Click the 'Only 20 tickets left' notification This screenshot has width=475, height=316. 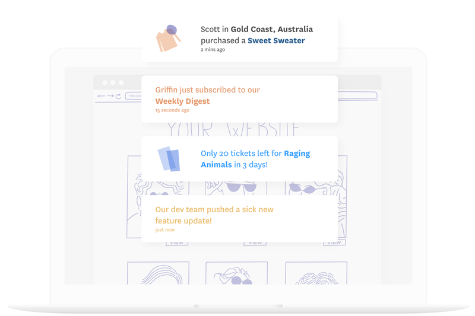pyautogui.click(x=239, y=159)
